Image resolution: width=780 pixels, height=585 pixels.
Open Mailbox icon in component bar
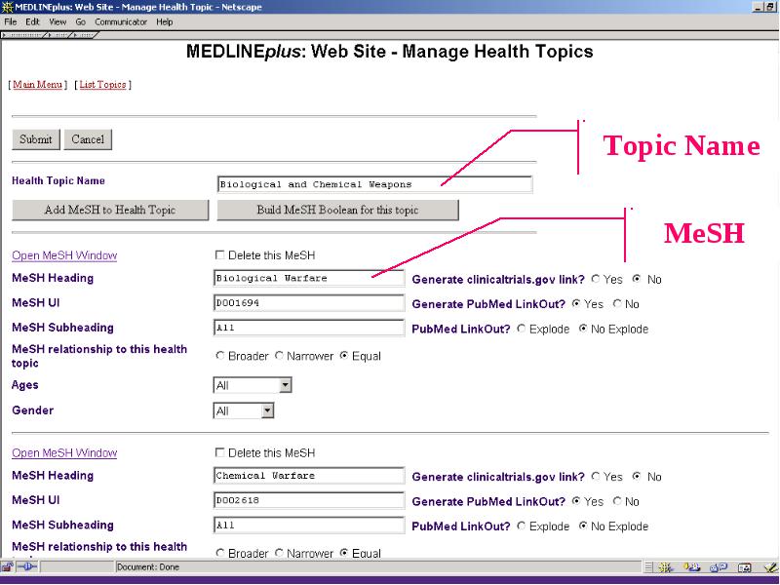(691, 567)
